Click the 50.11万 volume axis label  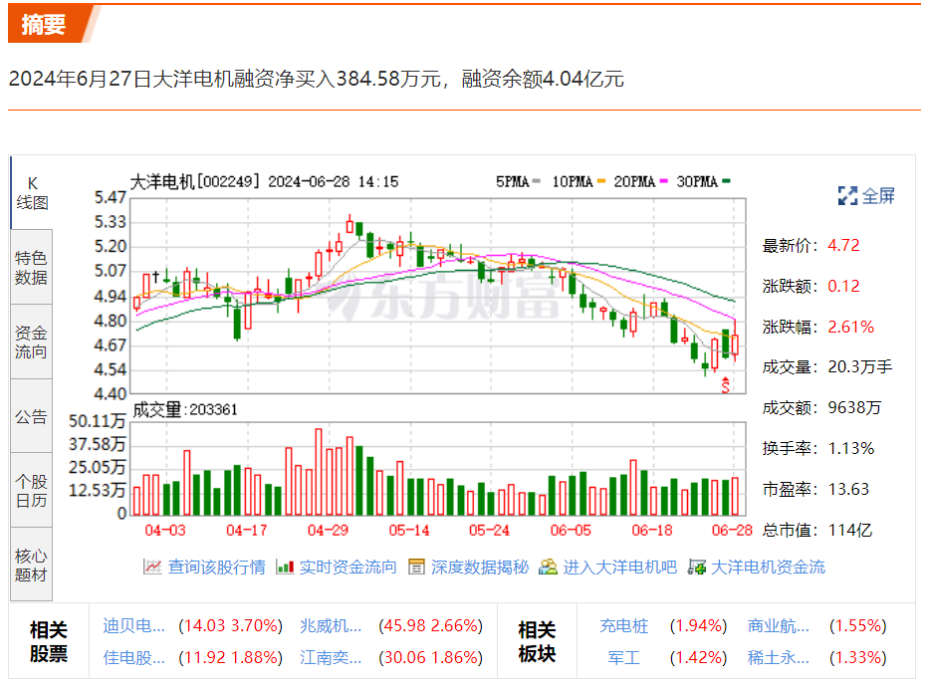pyautogui.click(x=97, y=421)
